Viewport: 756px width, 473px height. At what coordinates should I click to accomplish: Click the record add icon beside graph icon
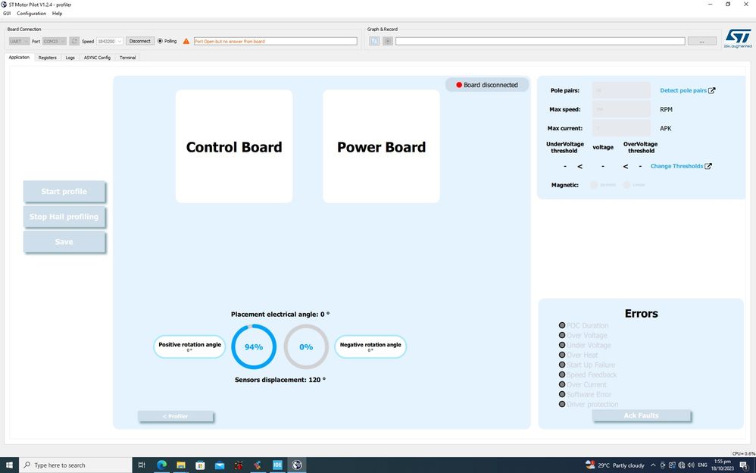pyautogui.click(x=387, y=41)
